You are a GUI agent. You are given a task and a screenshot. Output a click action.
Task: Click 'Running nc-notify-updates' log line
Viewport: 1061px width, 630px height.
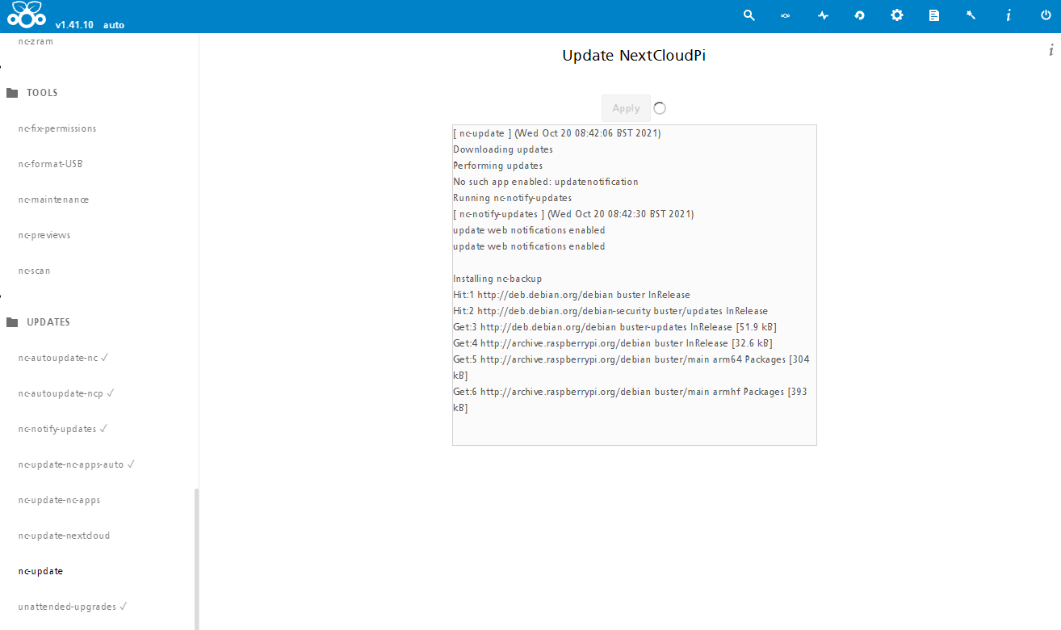pyautogui.click(x=513, y=198)
